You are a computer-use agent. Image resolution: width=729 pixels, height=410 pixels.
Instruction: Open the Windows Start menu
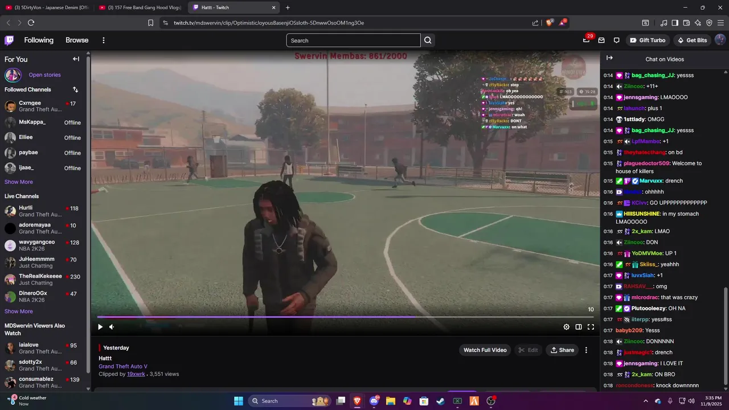click(x=238, y=401)
